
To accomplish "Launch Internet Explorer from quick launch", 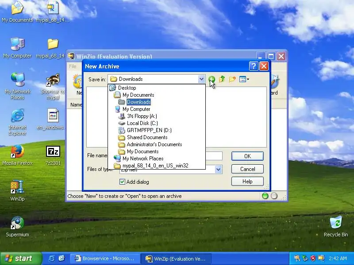I will [x=51, y=258].
